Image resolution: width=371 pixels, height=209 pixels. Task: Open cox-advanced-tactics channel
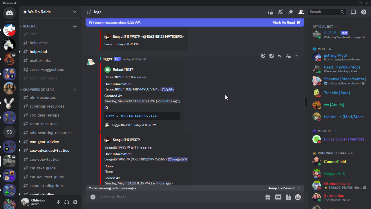point(50,150)
